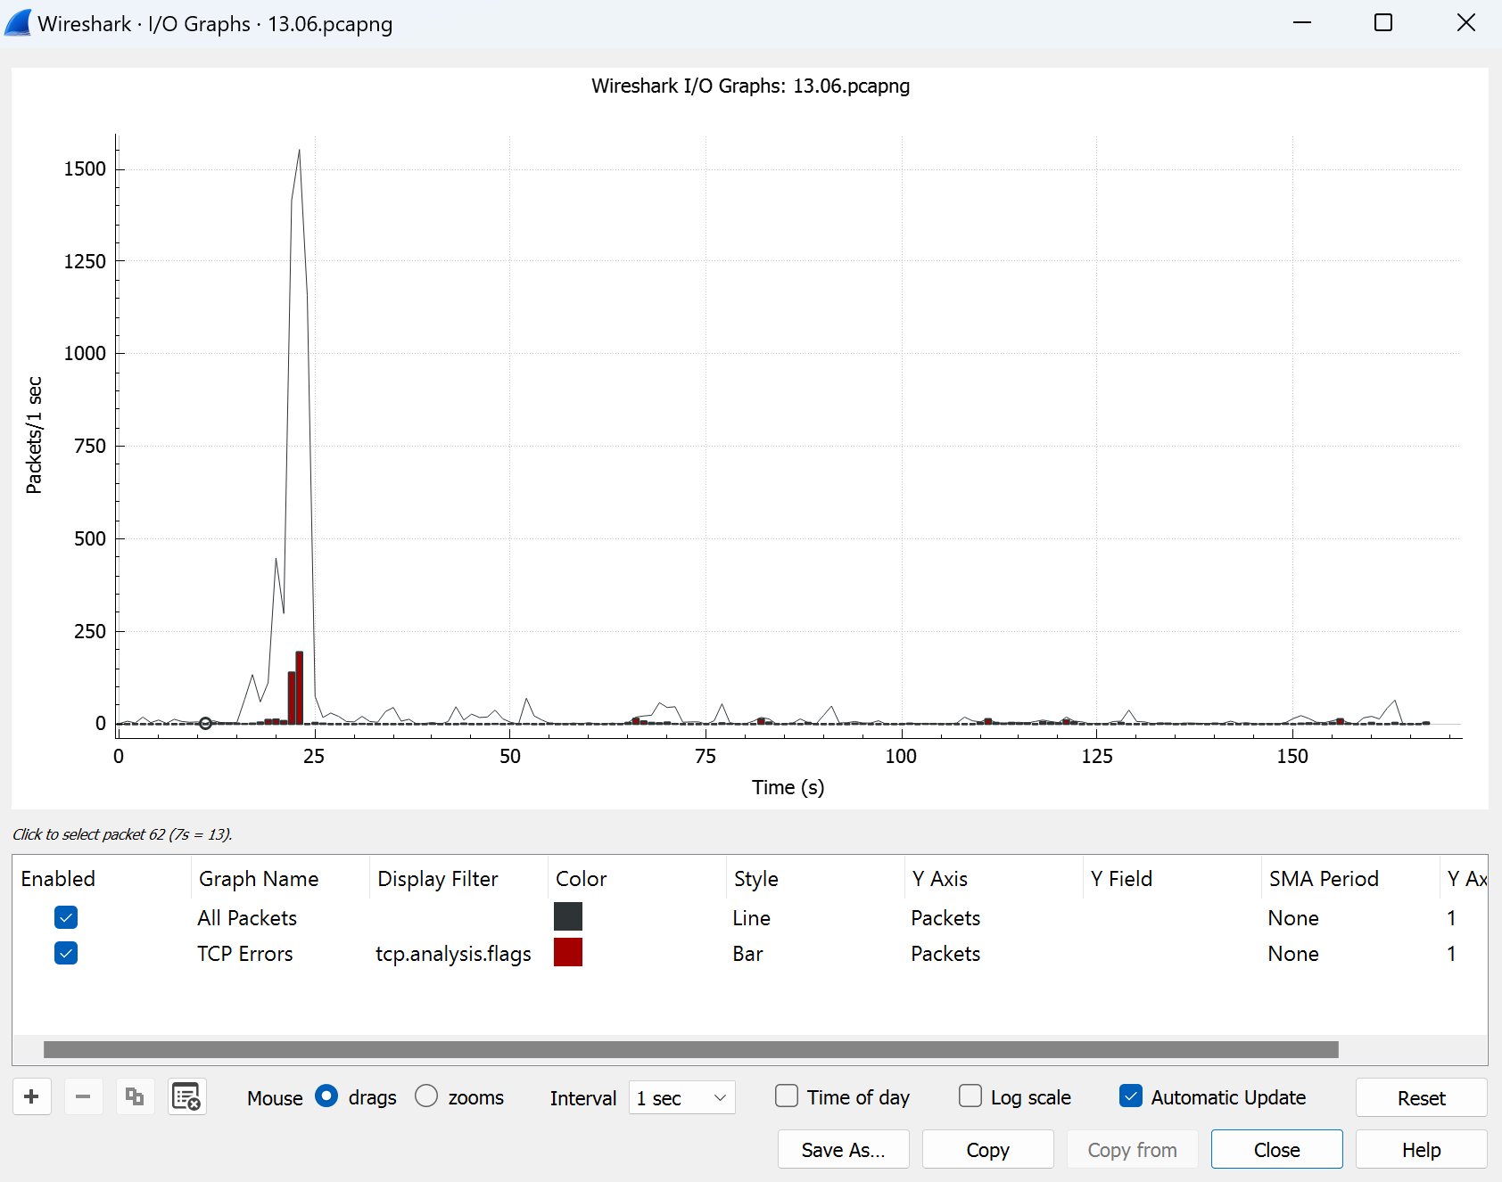Enable the Log scale checkbox

tap(970, 1096)
